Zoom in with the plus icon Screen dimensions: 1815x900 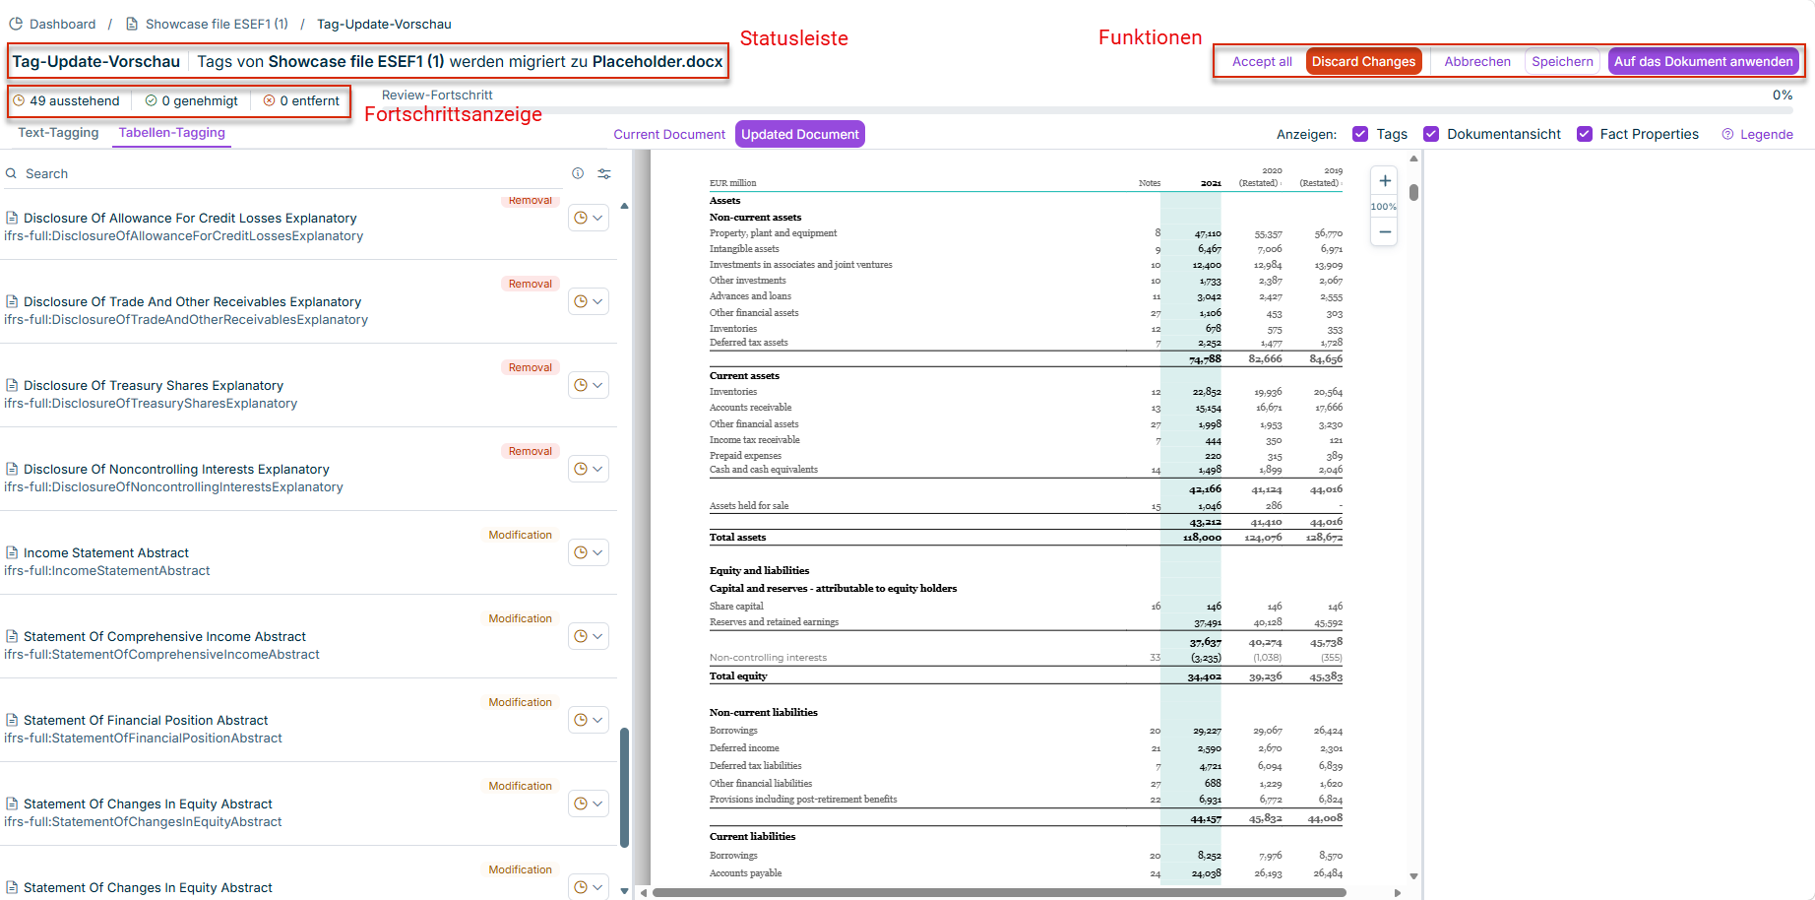1385,180
